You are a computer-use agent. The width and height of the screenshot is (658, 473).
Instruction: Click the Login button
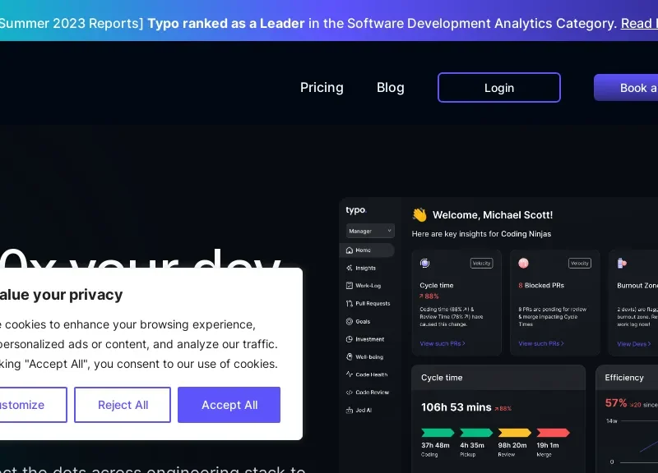[x=498, y=88]
